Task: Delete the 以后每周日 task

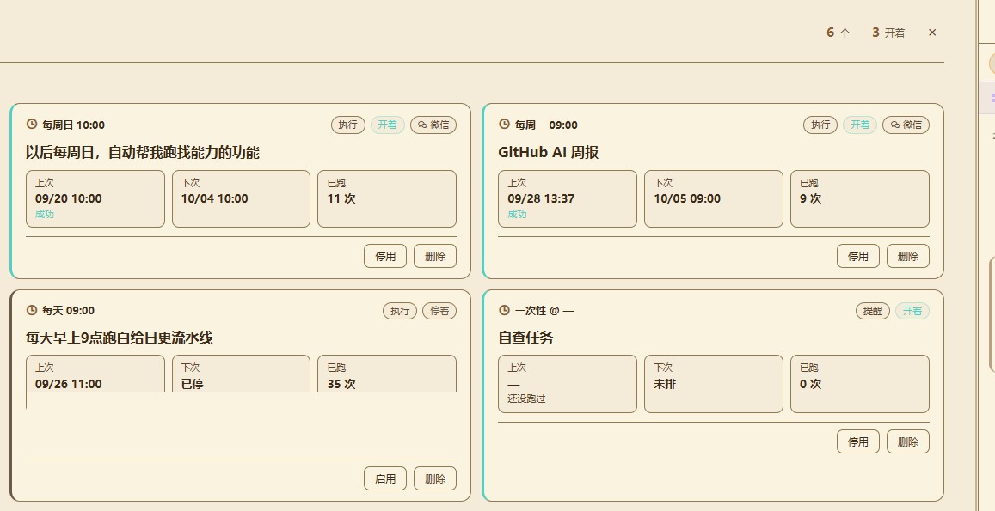Action: click(x=435, y=256)
